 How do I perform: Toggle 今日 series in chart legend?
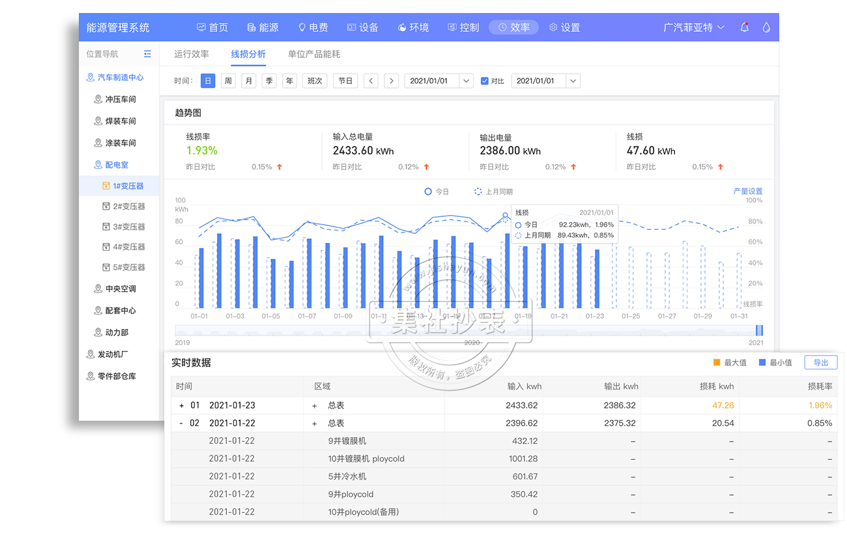[437, 191]
